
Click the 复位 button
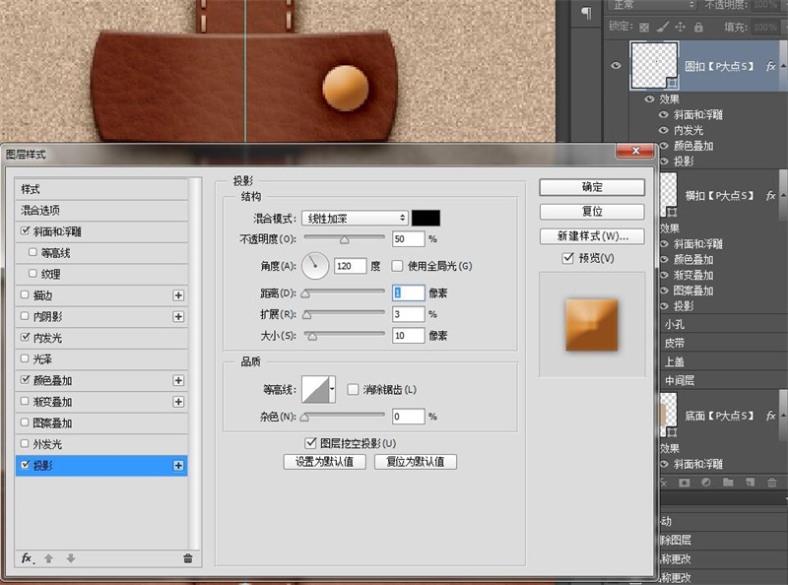pos(592,212)
